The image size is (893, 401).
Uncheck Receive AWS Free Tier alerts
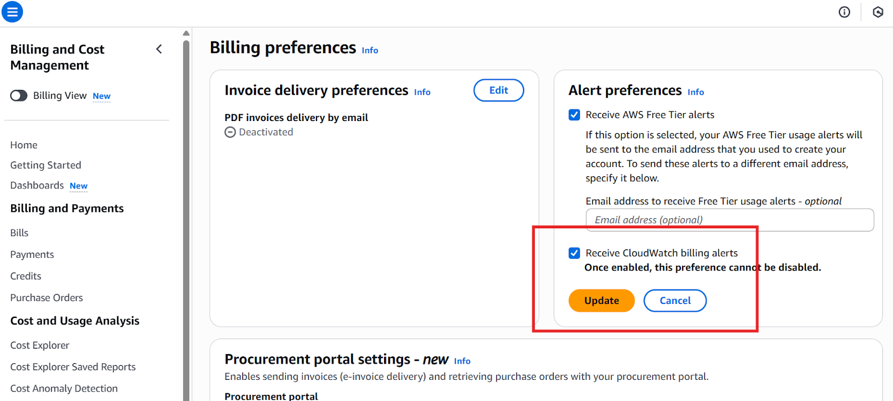pos(574,114)
